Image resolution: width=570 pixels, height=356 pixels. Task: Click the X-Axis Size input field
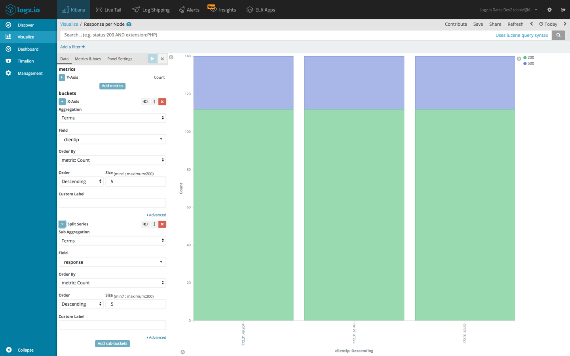pos(136,182)
